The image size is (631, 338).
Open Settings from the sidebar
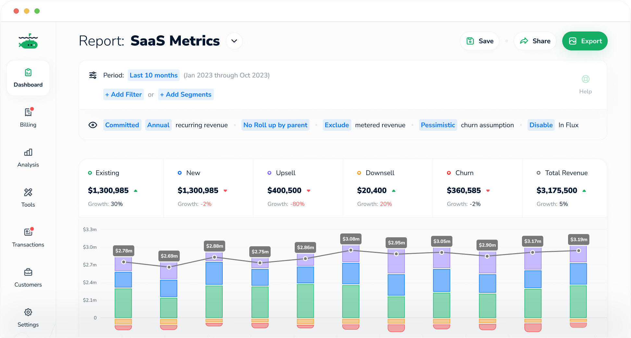click(x=28, y=317)
